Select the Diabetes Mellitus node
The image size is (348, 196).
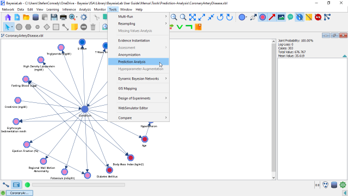pos(109,170)
